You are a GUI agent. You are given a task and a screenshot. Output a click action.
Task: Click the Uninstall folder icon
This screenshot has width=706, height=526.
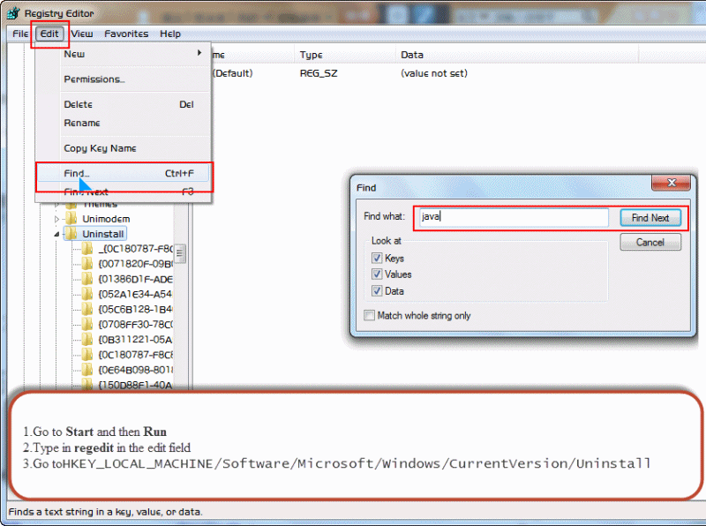[71, 234]
